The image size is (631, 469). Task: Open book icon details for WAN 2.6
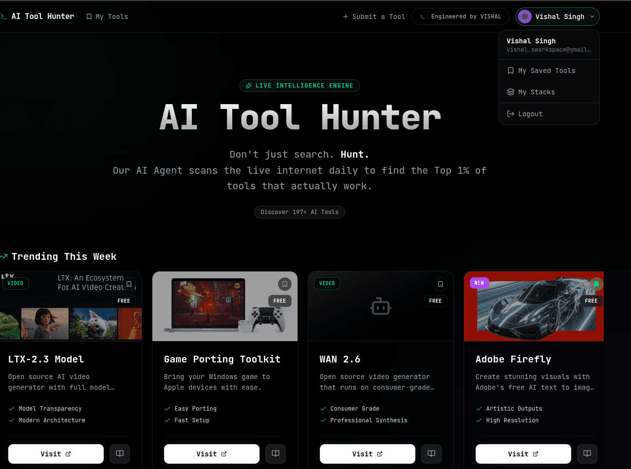click(431, 454)
